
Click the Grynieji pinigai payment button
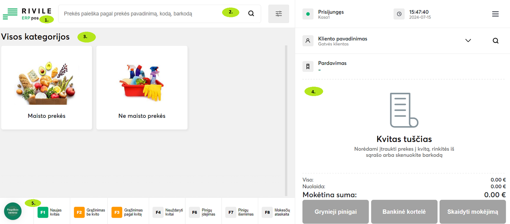(335, 212)
